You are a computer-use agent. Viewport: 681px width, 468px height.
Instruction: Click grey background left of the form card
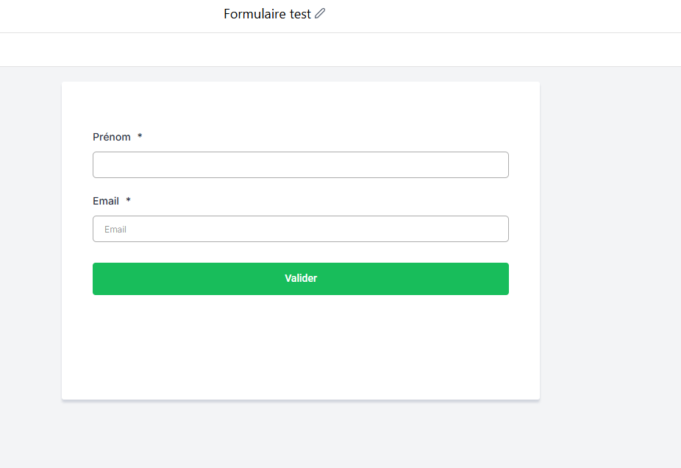(x=31, y=243)
